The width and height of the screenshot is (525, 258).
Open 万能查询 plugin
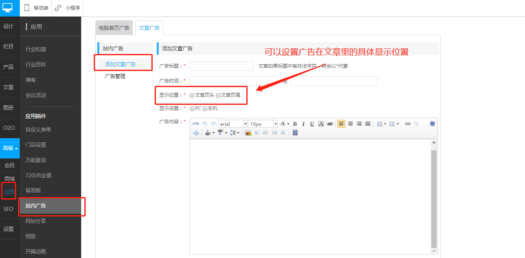[36, 160]
